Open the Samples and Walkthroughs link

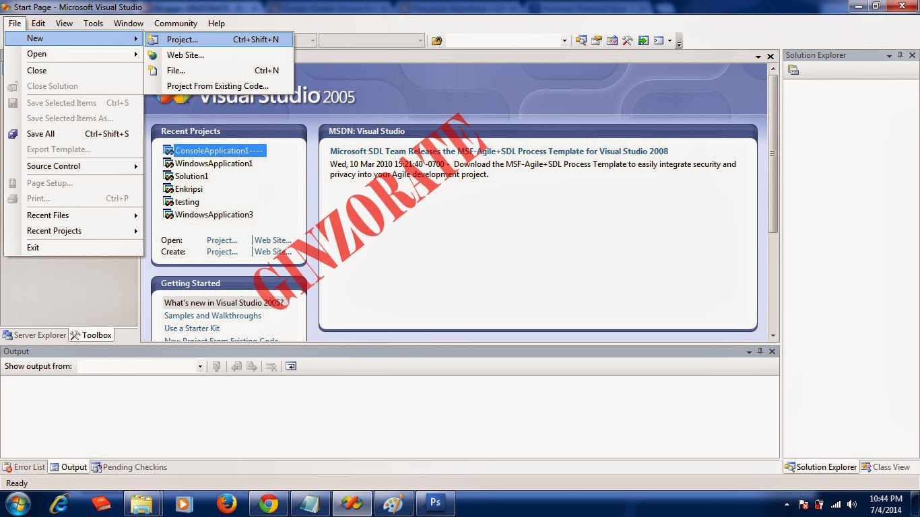213,315
